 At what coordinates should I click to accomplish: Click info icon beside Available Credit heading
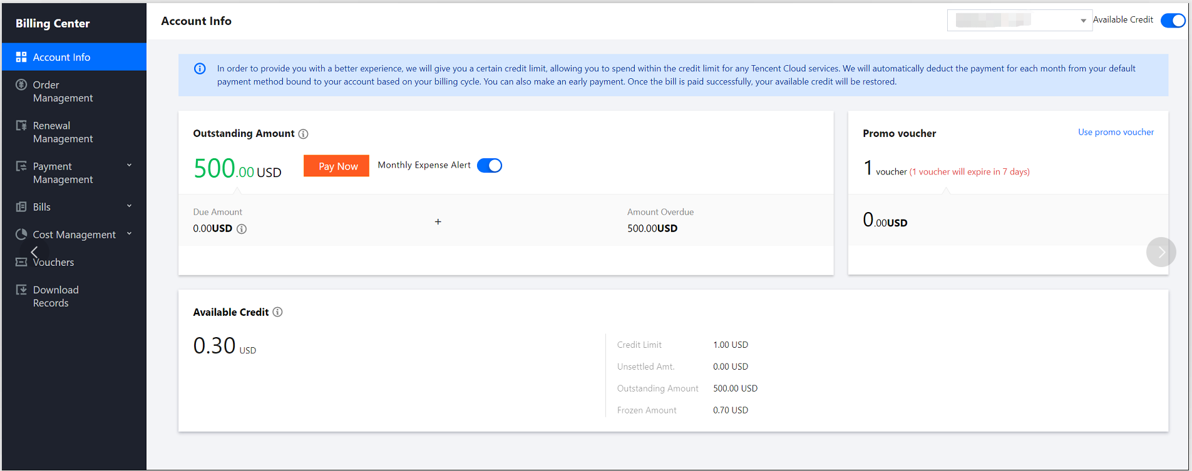[277, 312]
